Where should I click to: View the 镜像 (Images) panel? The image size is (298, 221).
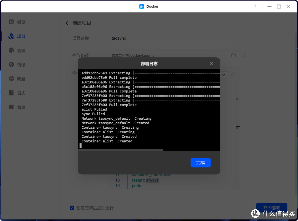tap(17, 64)
